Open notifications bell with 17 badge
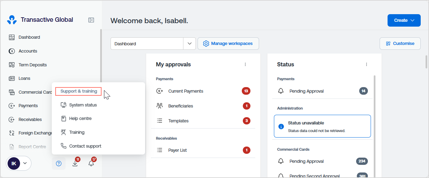The height and width of the screenshot is (178, 429). click(x=92, y=163)
